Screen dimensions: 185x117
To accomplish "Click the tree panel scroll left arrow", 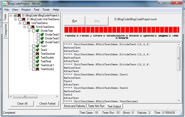I will pyautogui.click(x=11, y=97).
